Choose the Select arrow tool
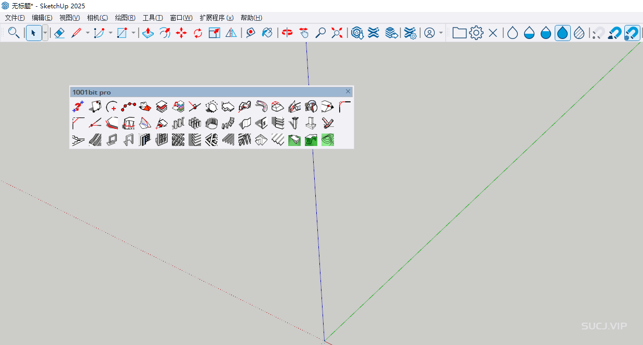643x345 pixels. point(34,33)
